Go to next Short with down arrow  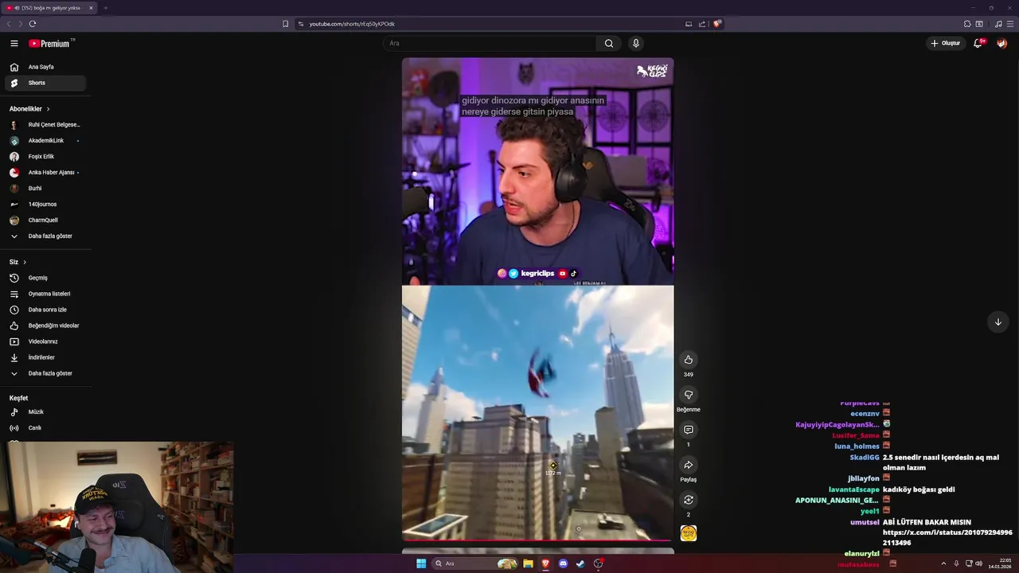pos(998,322)
